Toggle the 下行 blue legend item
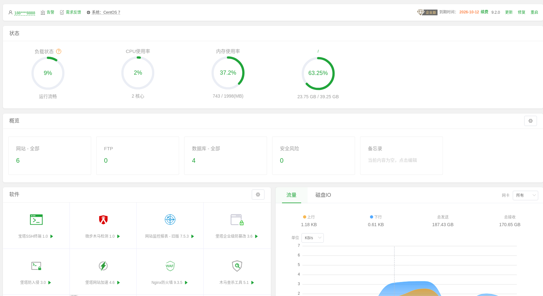Image resolution: width=543 pixels, height=296 pixels. pyautogui.click(x=376, y=217)
